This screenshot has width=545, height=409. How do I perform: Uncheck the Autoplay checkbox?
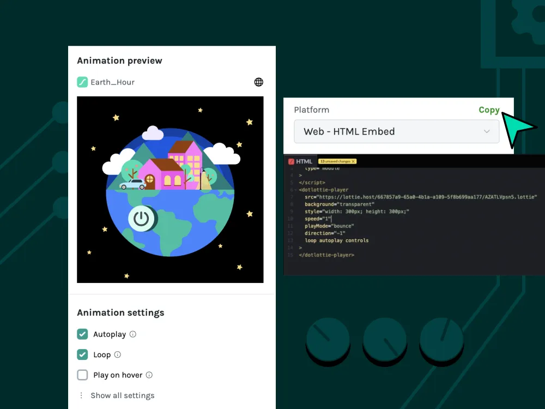coord(82,334)
